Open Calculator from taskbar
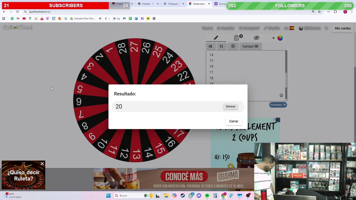 [x=215, y=196]
